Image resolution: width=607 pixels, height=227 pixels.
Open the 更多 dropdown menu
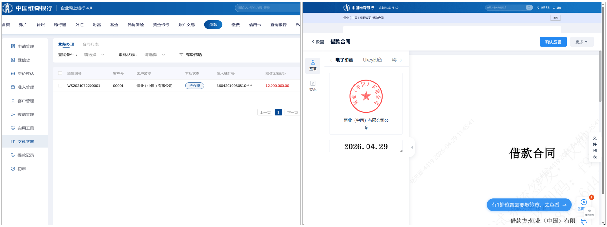(x=581, y=42)
